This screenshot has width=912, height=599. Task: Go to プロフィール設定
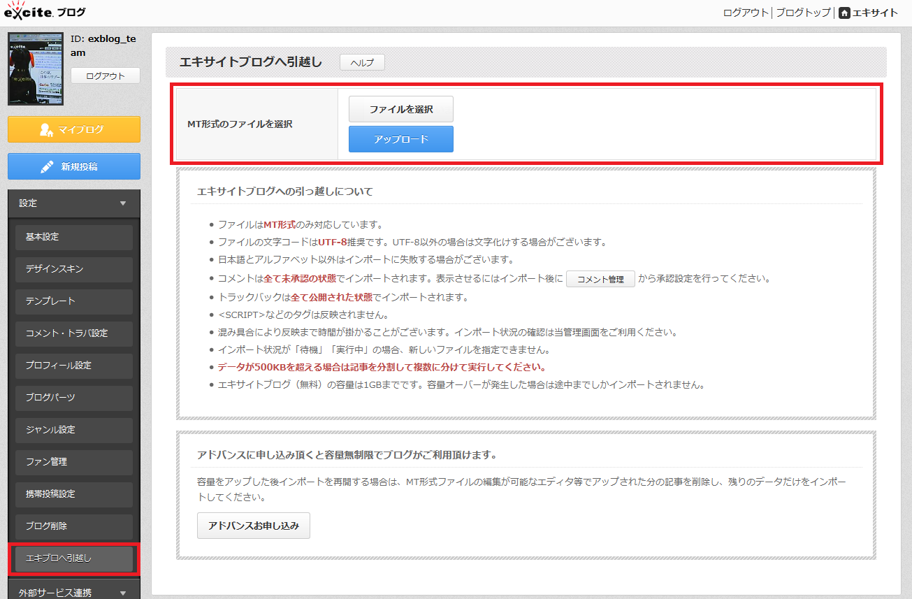74,366
